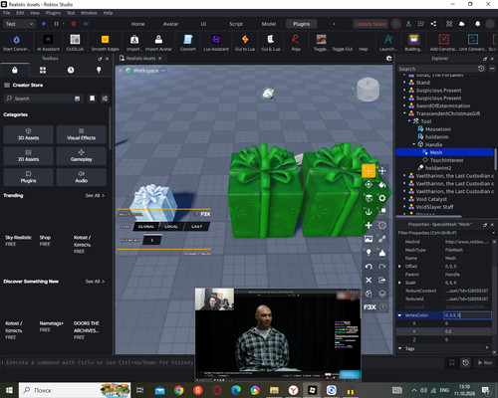Screen dimensions: 498x398
Task: Stop the running test with the red square
Action: pos(74,24)
